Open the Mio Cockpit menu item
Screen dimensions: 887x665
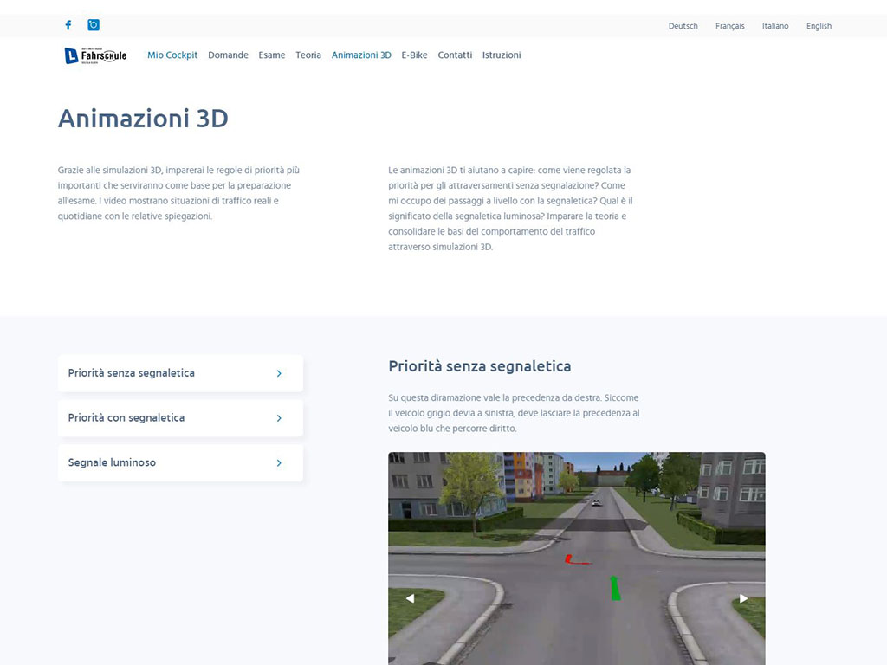point(172,55)
